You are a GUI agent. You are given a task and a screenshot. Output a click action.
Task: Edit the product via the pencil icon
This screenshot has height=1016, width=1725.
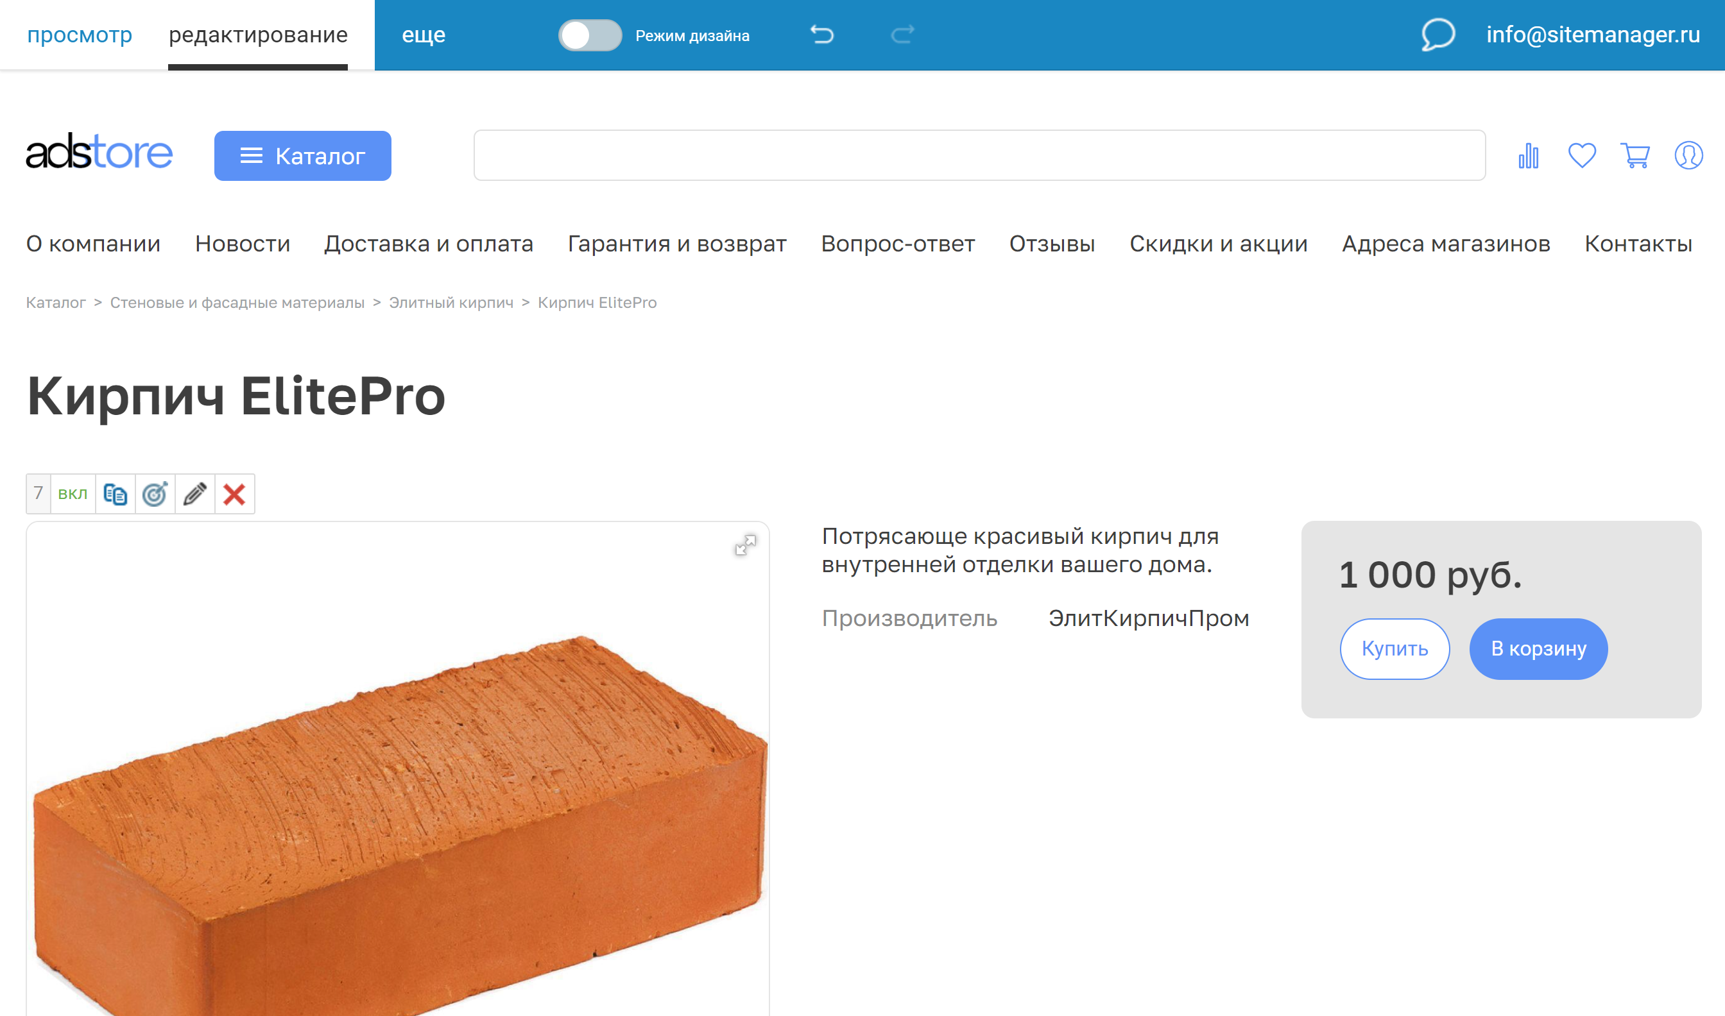click(x=194, y=493)
